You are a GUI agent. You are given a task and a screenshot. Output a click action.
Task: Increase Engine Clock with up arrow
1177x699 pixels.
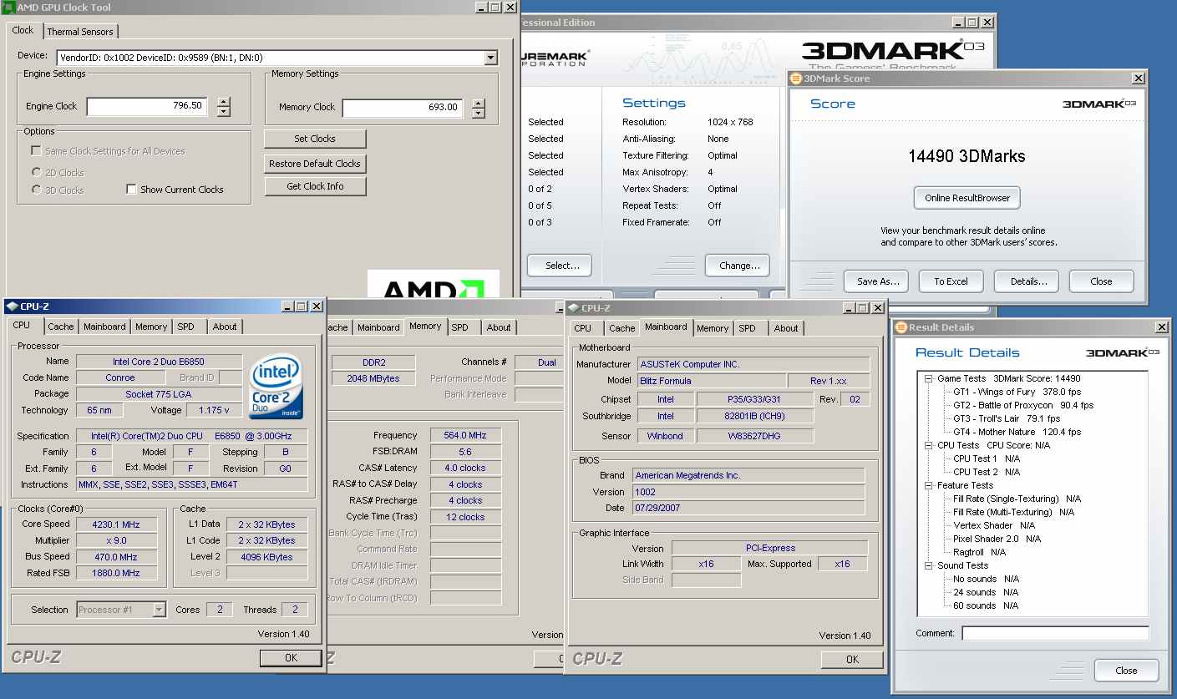[x=224, y=102]
